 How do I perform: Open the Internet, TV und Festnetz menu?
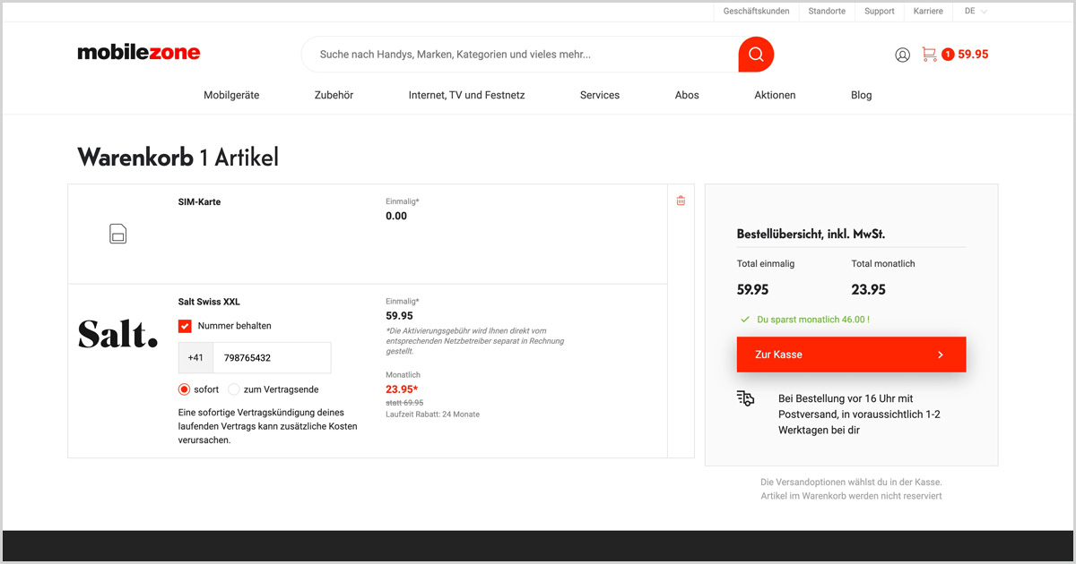tap(466, 95)
